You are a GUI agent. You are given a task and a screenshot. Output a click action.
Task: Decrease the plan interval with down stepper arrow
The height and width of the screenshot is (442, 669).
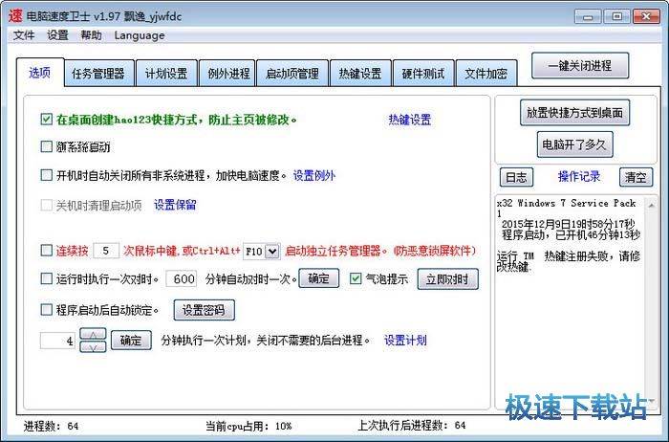92,346
